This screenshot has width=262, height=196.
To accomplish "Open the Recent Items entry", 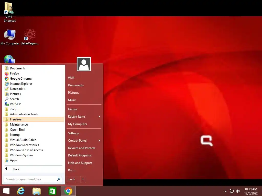I will click(84, 117).
